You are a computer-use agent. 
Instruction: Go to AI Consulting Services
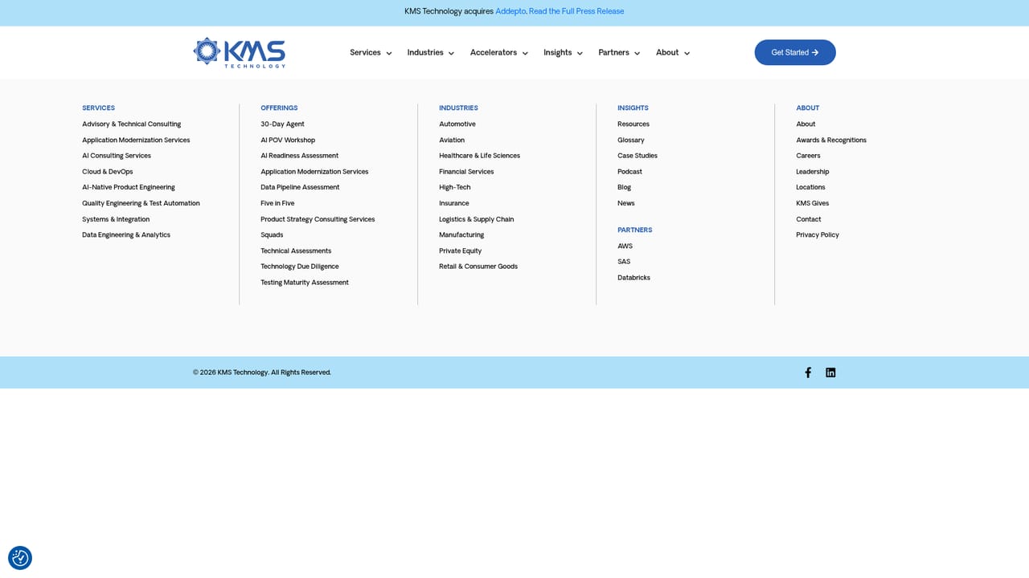pyautogui.click(x=117, y=156)
